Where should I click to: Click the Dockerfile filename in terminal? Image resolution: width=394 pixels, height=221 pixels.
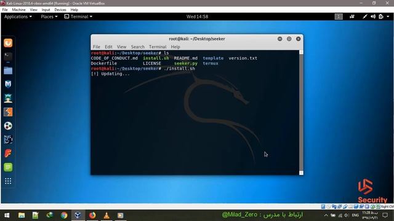pyautogui.click(x=104, y=63)
